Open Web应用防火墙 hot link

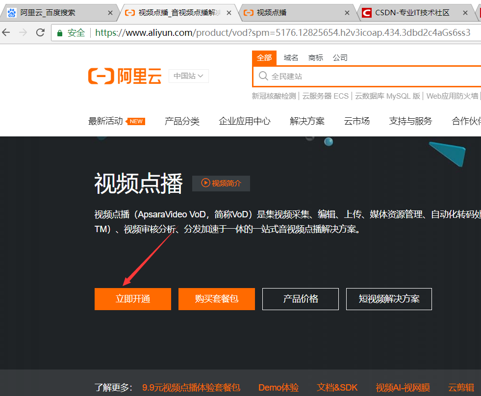452,96
